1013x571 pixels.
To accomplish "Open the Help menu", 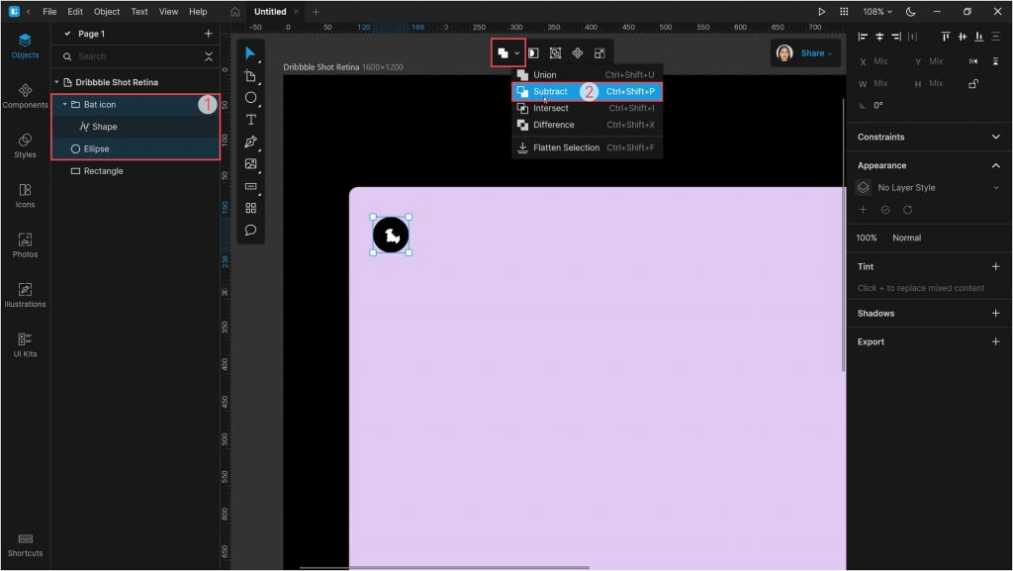I will pyautogui.click(x=198, y=12).
